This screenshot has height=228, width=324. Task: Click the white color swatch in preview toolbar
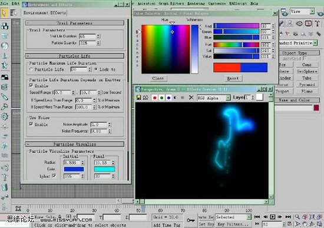coord(260,97)
